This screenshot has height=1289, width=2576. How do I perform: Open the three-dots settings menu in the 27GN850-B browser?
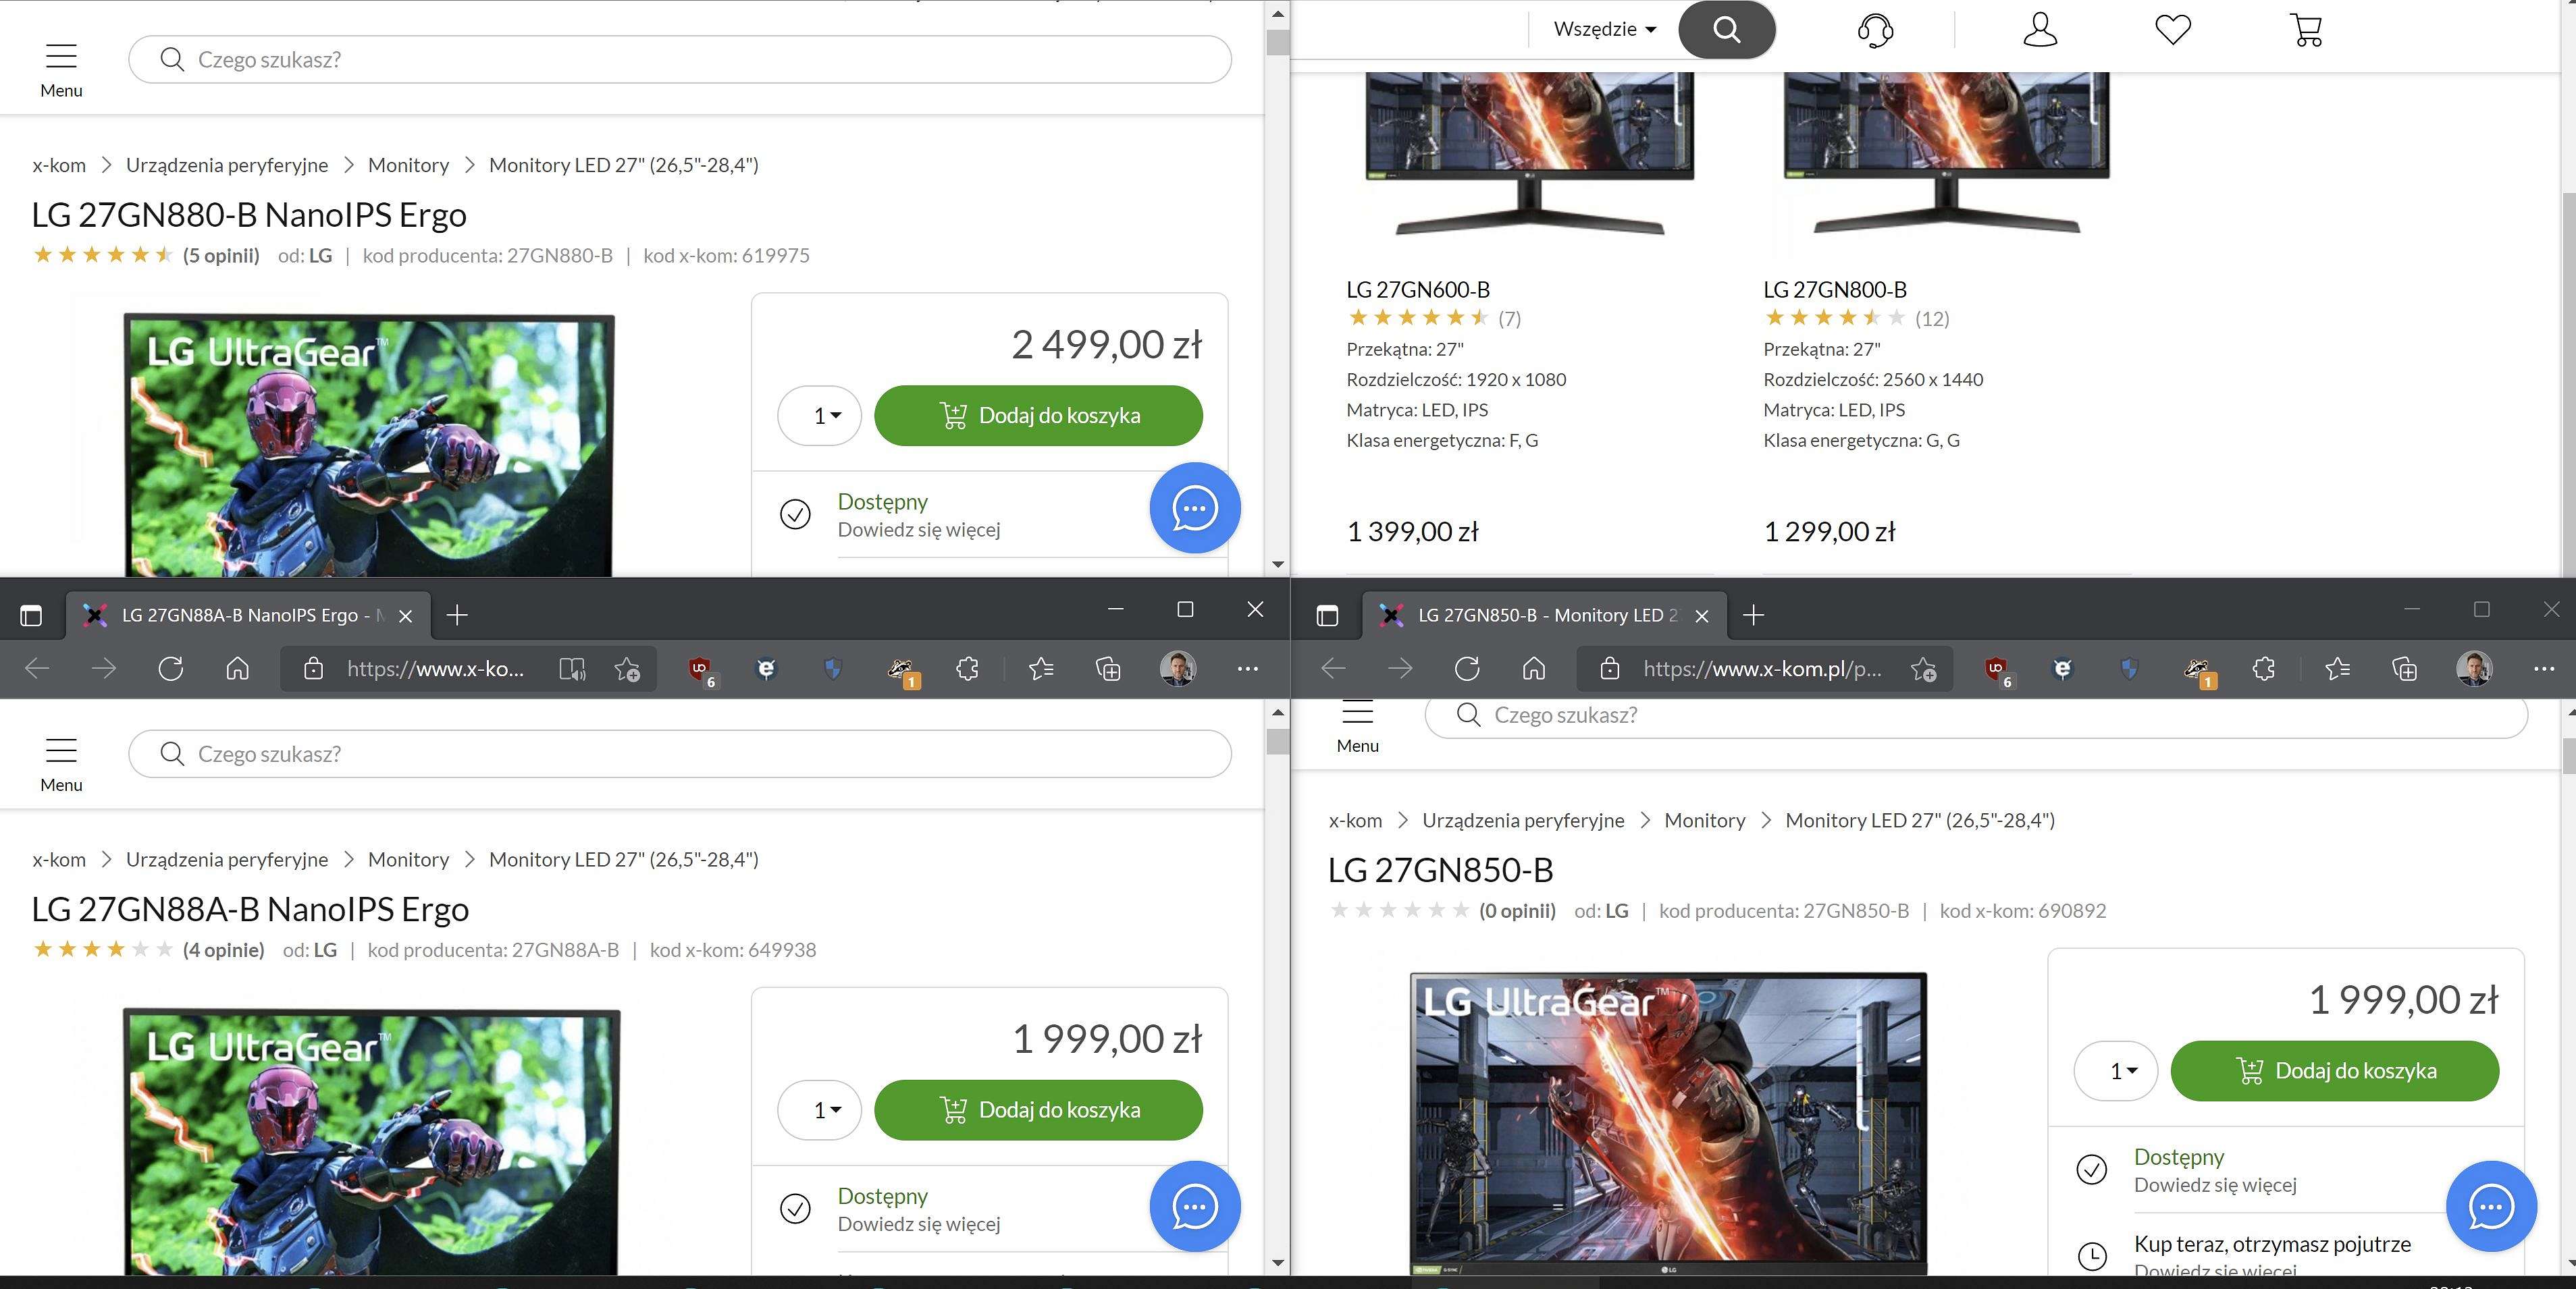pyautogui.click(x=2544, y=669)
